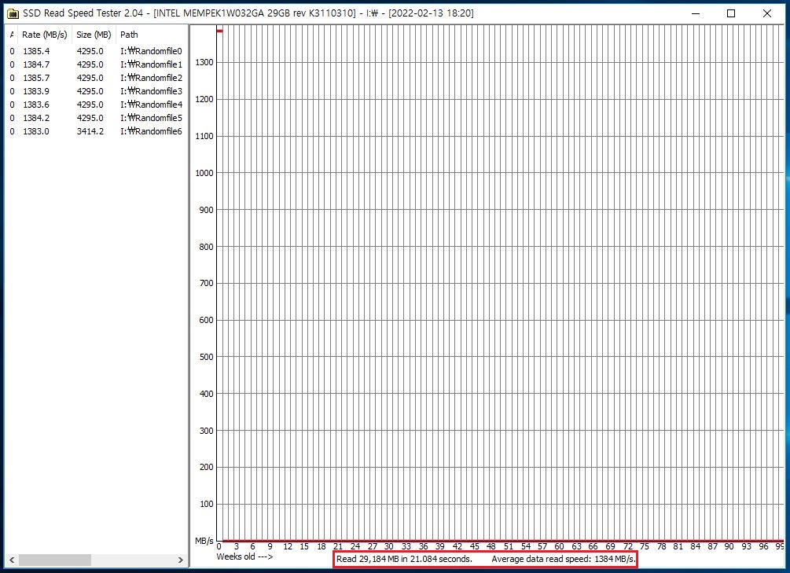This screenshot has height=573, width=790.
Task: Click the 'Weeks old --->' axis label
Action: (244, 556)
